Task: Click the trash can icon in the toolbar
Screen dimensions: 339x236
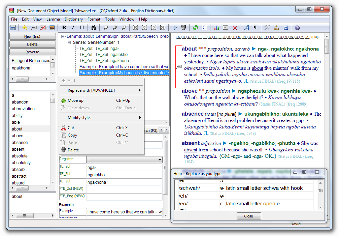Action: (183, 28)
